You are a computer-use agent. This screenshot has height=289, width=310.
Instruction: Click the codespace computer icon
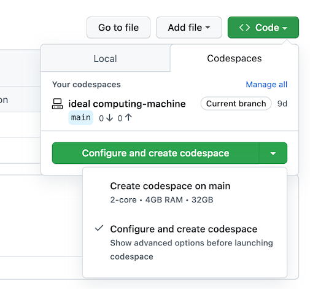point(57,104)
